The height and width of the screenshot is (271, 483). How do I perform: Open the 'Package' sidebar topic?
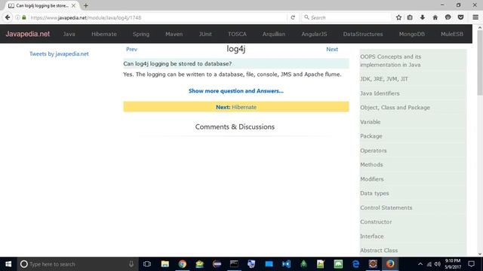pyautogui.click(x=371, y=136)
